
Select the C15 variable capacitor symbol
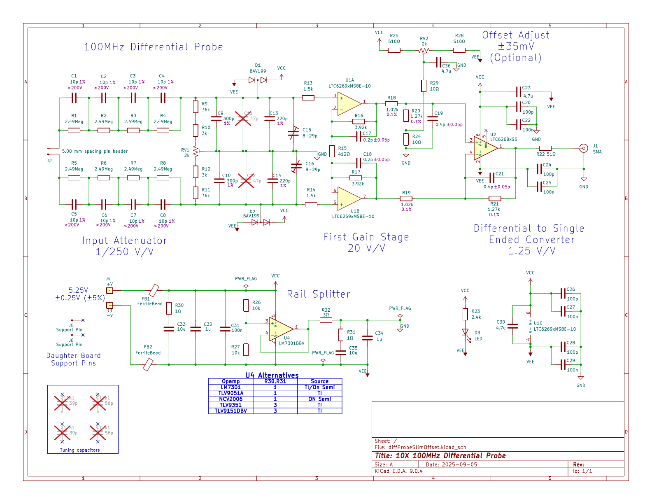click(293, 133)
